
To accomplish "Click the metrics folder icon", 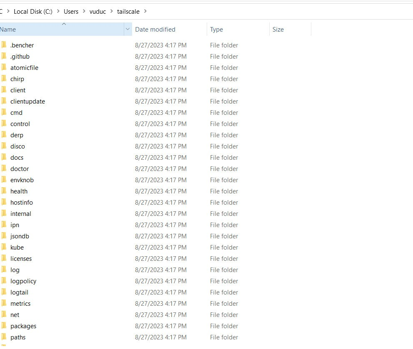I will coord(4,303).
